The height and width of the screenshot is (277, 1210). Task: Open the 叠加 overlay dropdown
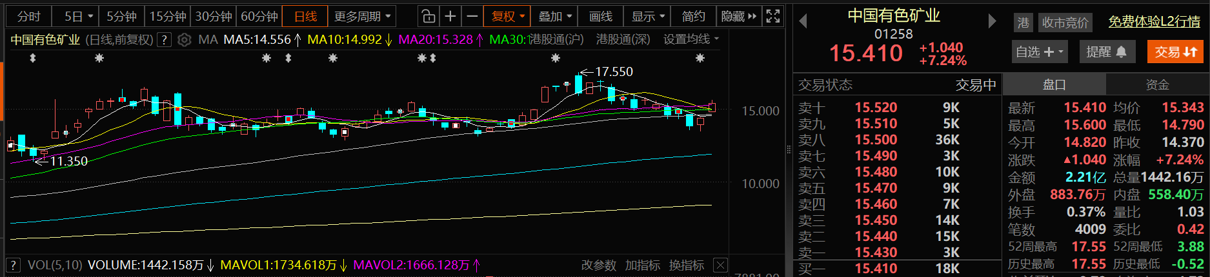[555, 17]
